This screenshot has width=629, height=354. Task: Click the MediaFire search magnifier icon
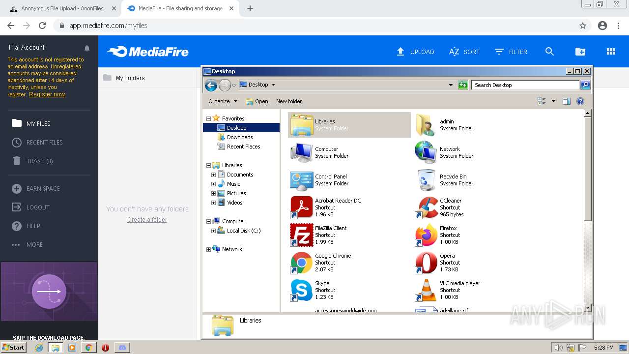point(549,52)
